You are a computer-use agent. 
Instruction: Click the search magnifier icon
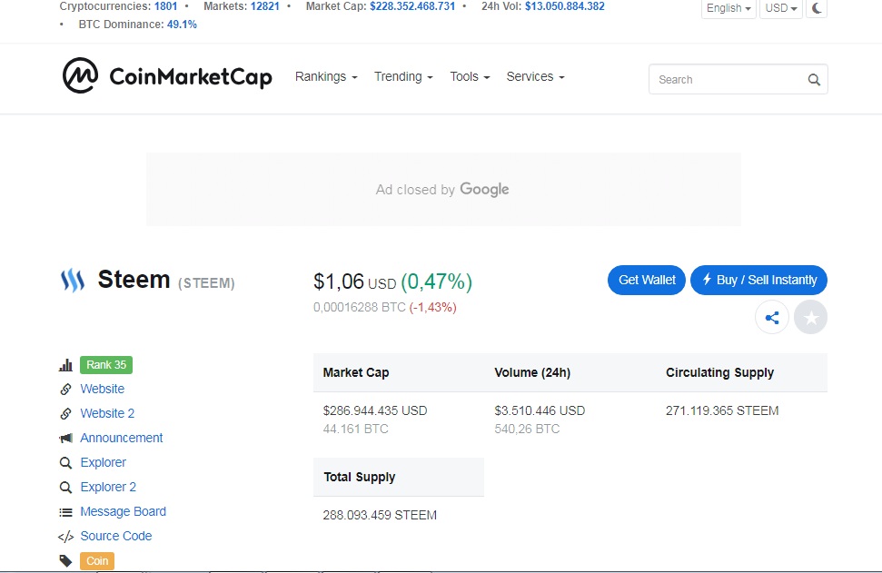(814, 80)
